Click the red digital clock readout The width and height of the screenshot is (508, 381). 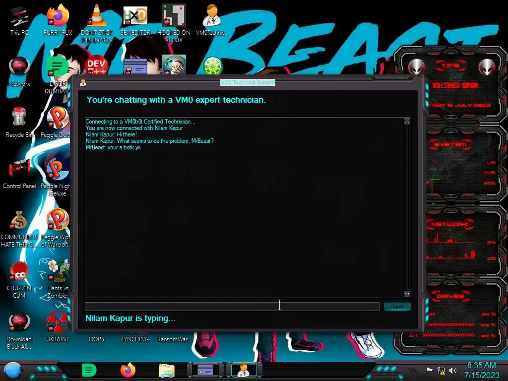pos(455,85)
